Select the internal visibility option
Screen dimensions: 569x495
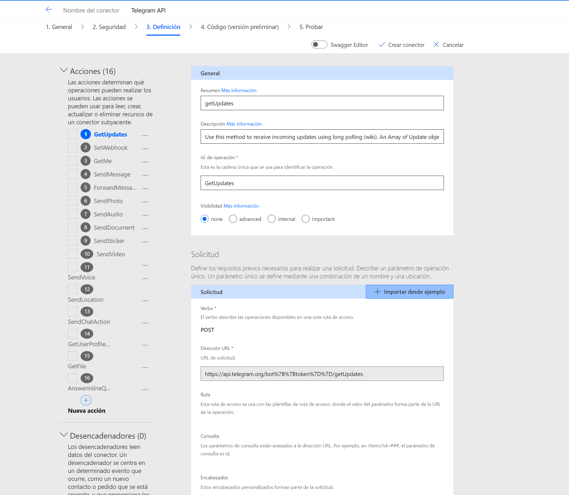pyautogui.click(x=271, y=219)
